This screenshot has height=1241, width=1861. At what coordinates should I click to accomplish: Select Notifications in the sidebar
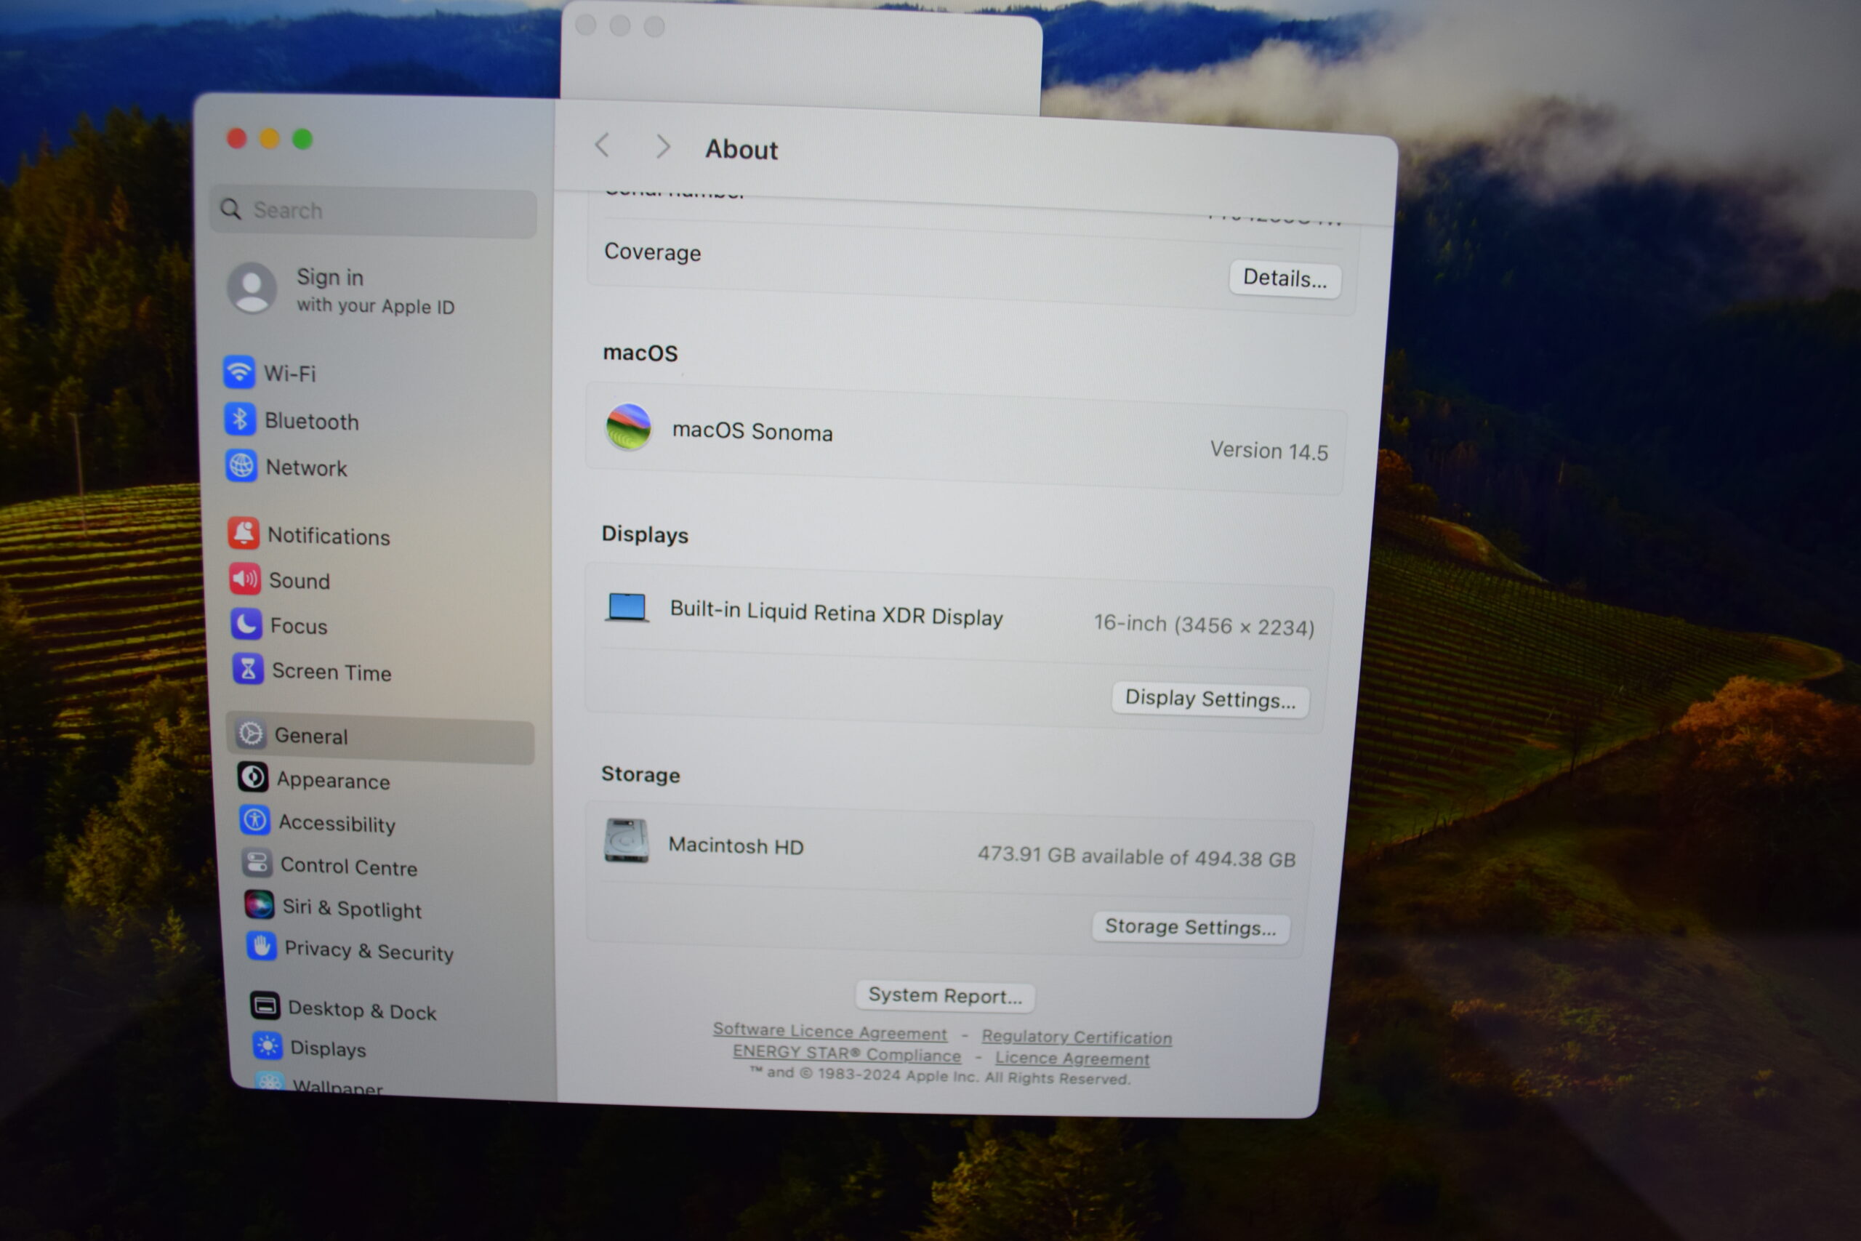pos(329,536)
